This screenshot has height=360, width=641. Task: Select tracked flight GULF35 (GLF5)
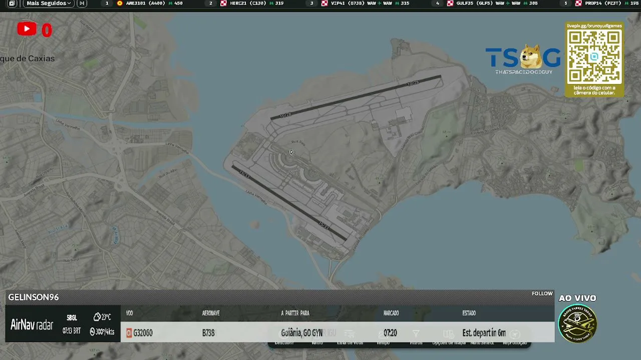tap(492, 3)
